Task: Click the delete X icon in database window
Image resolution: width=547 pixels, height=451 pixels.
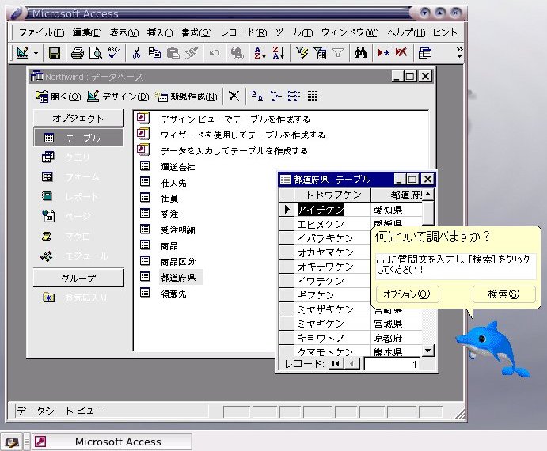Action: click(x=234, y=96)
